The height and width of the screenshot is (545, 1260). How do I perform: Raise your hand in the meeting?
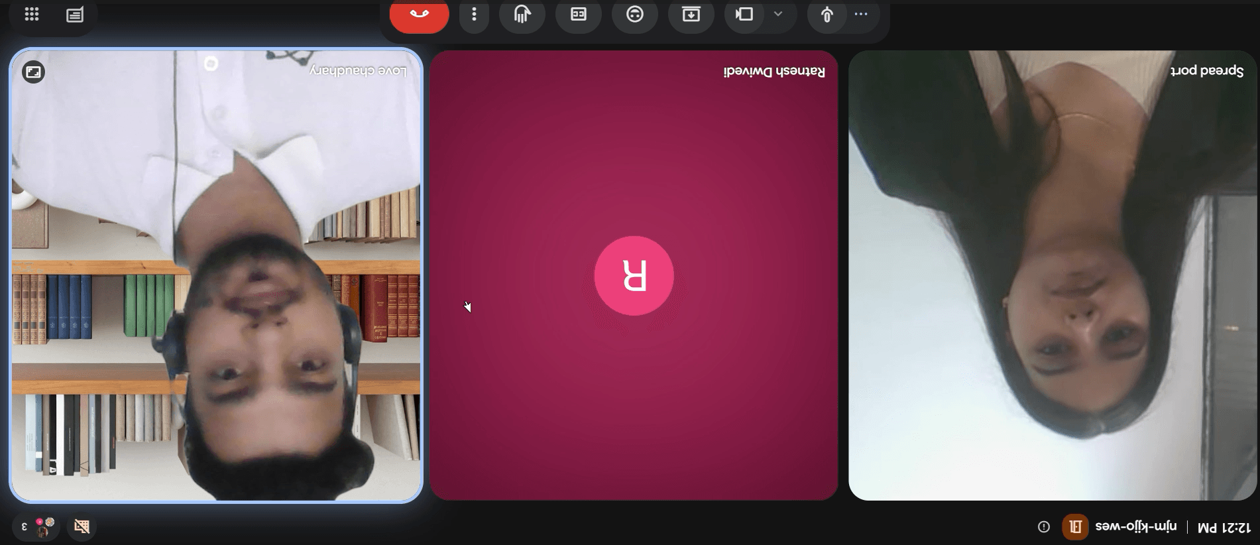522,15
